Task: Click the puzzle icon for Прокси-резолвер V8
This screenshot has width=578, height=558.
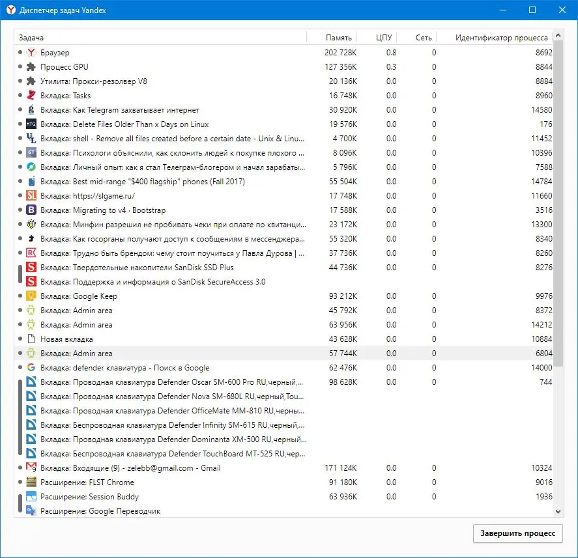Action: [x=31, y=81]
